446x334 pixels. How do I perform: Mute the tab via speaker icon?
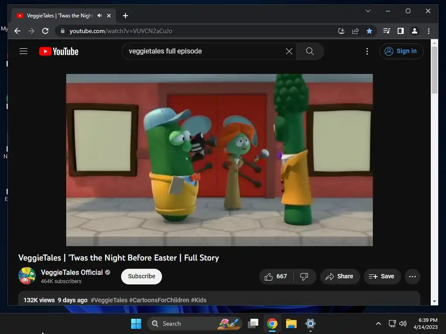(x=99, y=16)
